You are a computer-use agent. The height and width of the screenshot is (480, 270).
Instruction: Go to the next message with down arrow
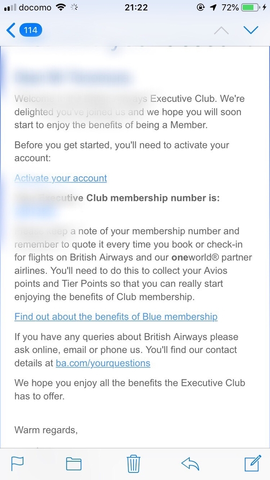tap(251, 30)
